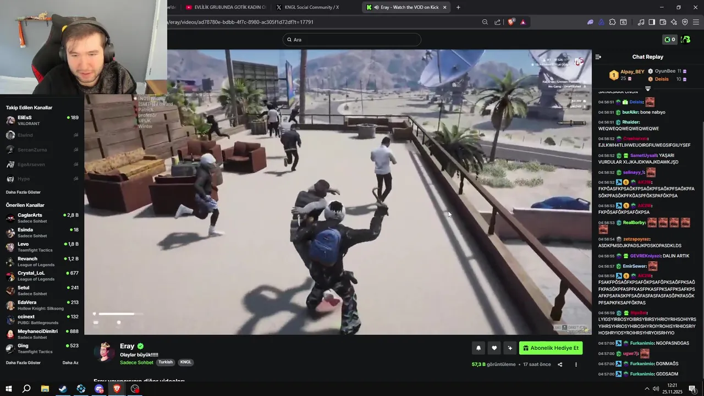The height and width of the screenshot is (396, 704).
Task: Open Windows taskbar search
Action: click(26, 389)
